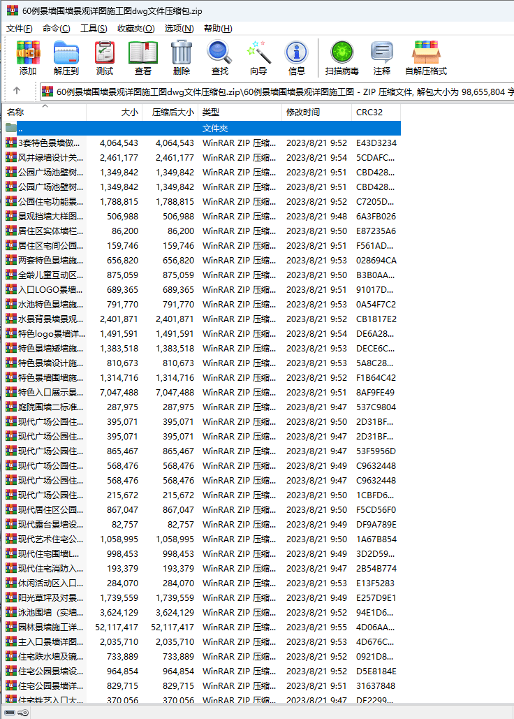514x719 pixels.
Task: Open the 收藏夹(O) menu
Action: (x=136, y=29)
